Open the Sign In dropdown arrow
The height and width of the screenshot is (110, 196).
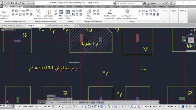163,3
